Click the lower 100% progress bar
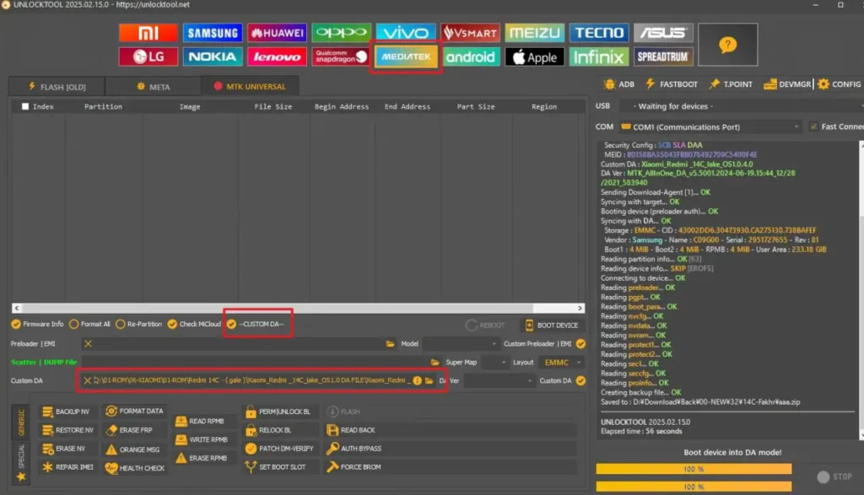This screenshot has width=864, height=495. point(694,487)
